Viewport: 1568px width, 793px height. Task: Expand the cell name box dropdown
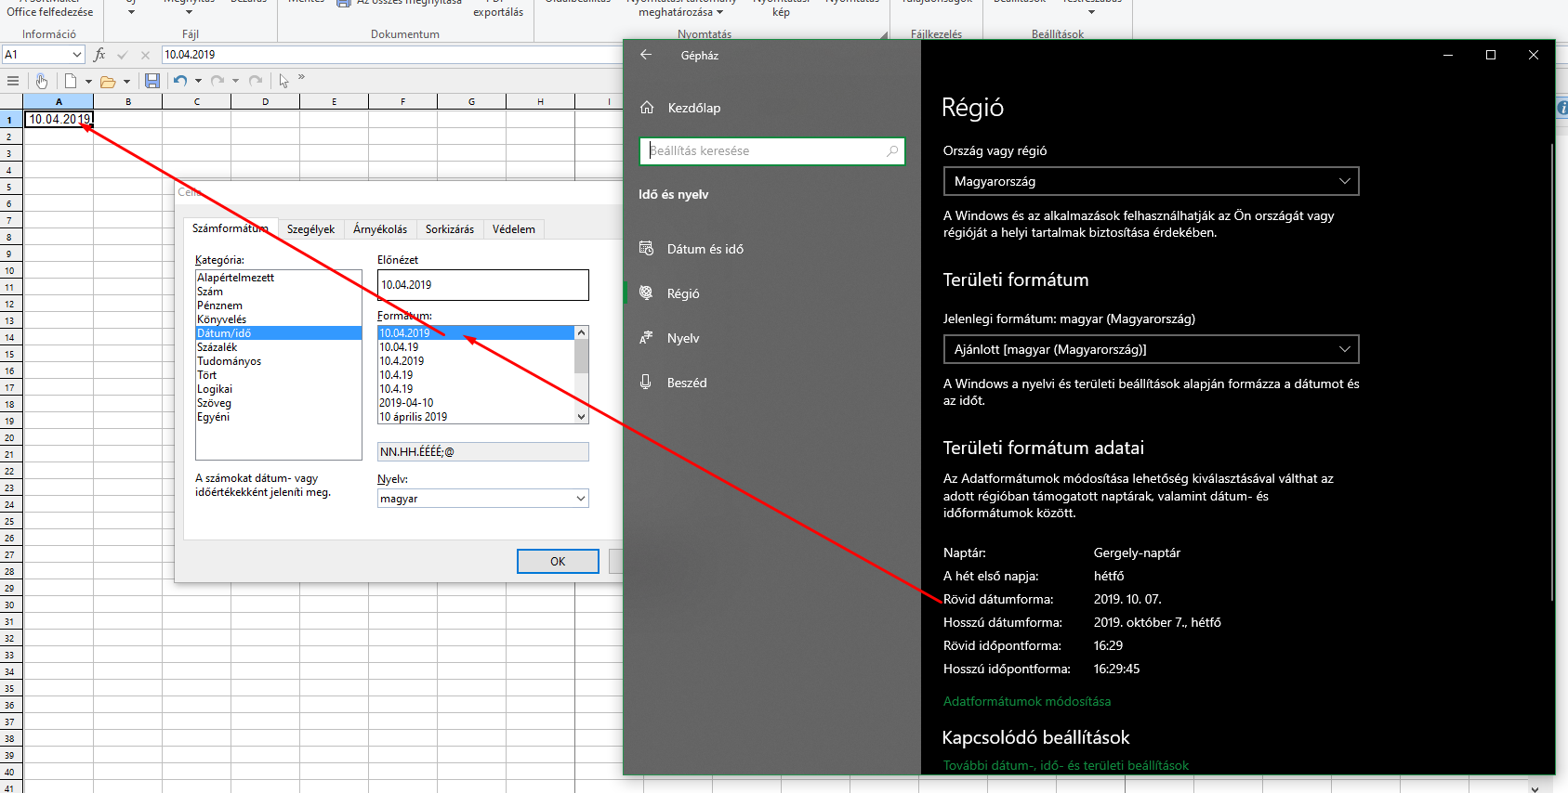pyautogui.click(x=76, y=55)
